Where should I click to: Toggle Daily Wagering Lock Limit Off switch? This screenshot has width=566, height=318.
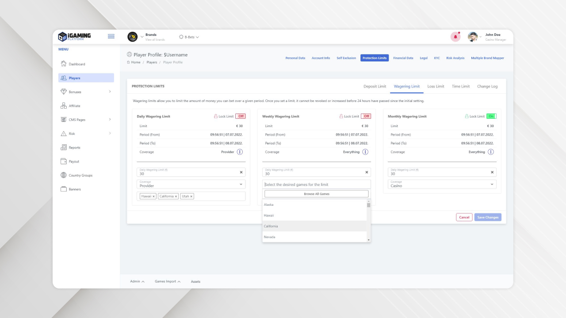241,116
